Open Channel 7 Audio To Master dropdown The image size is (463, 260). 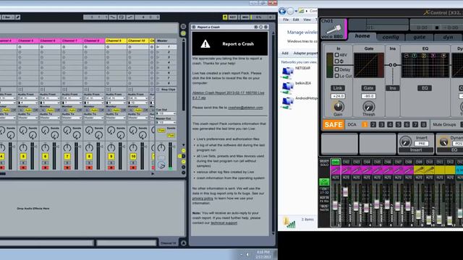tap(72, 118)
